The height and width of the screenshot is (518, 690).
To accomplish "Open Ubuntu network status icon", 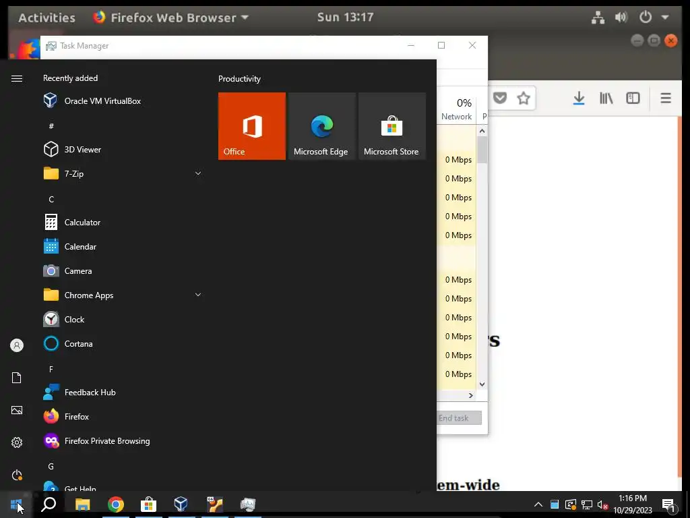I will [598, 18].
